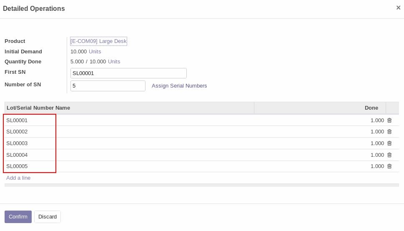Close the Detailed Operations dialog
The width and height of the screenshot is (404, 231).
(398, 8)
